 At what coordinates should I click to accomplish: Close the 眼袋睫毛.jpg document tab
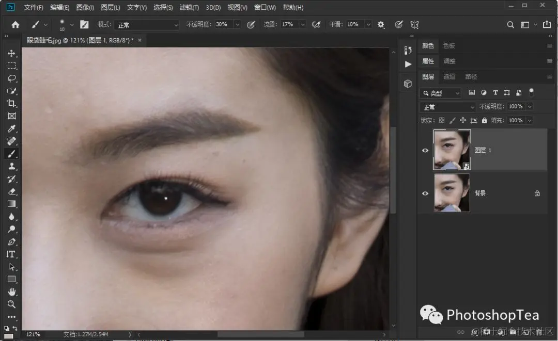pyautogui.click(x=139, y=40)
